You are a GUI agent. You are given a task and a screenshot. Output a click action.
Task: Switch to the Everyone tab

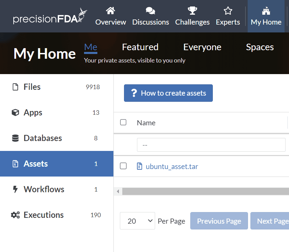[x=202, y=47]
